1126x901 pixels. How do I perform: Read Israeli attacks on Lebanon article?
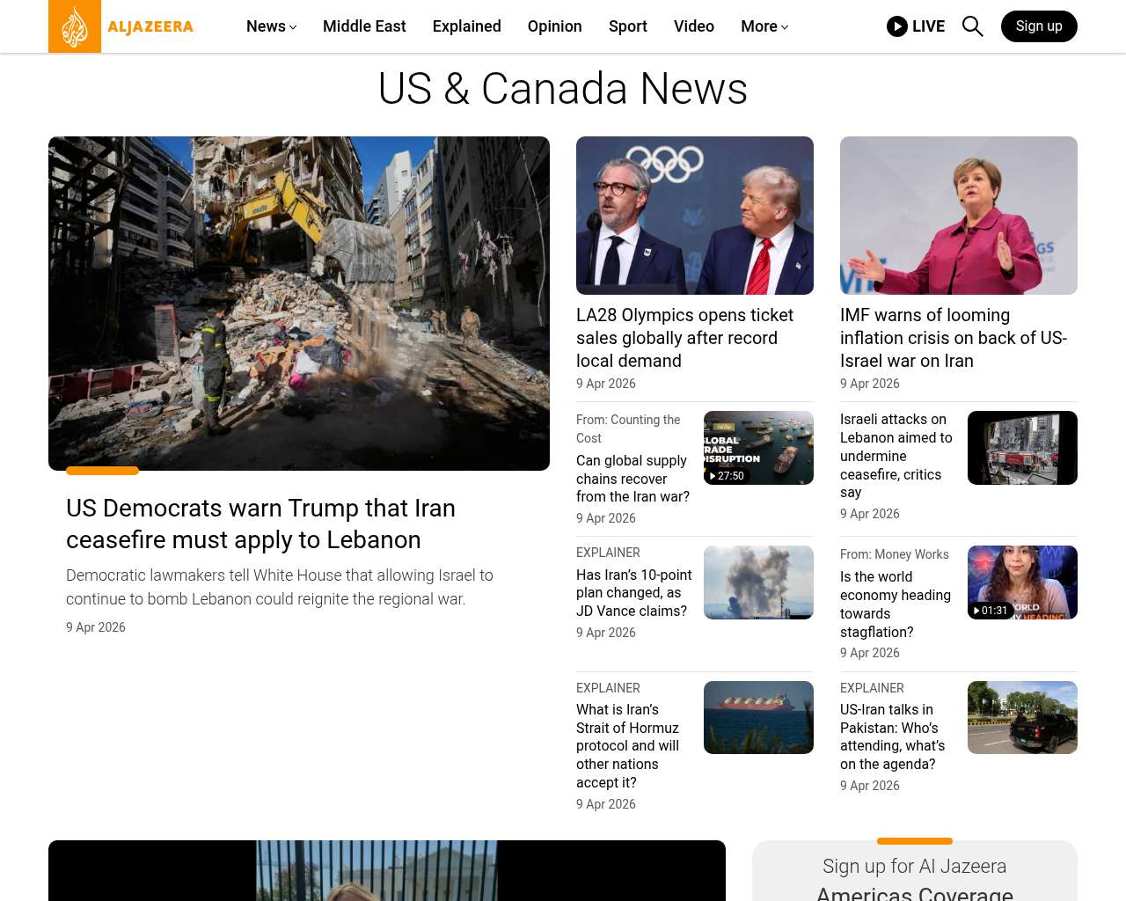tap(896, 456)
